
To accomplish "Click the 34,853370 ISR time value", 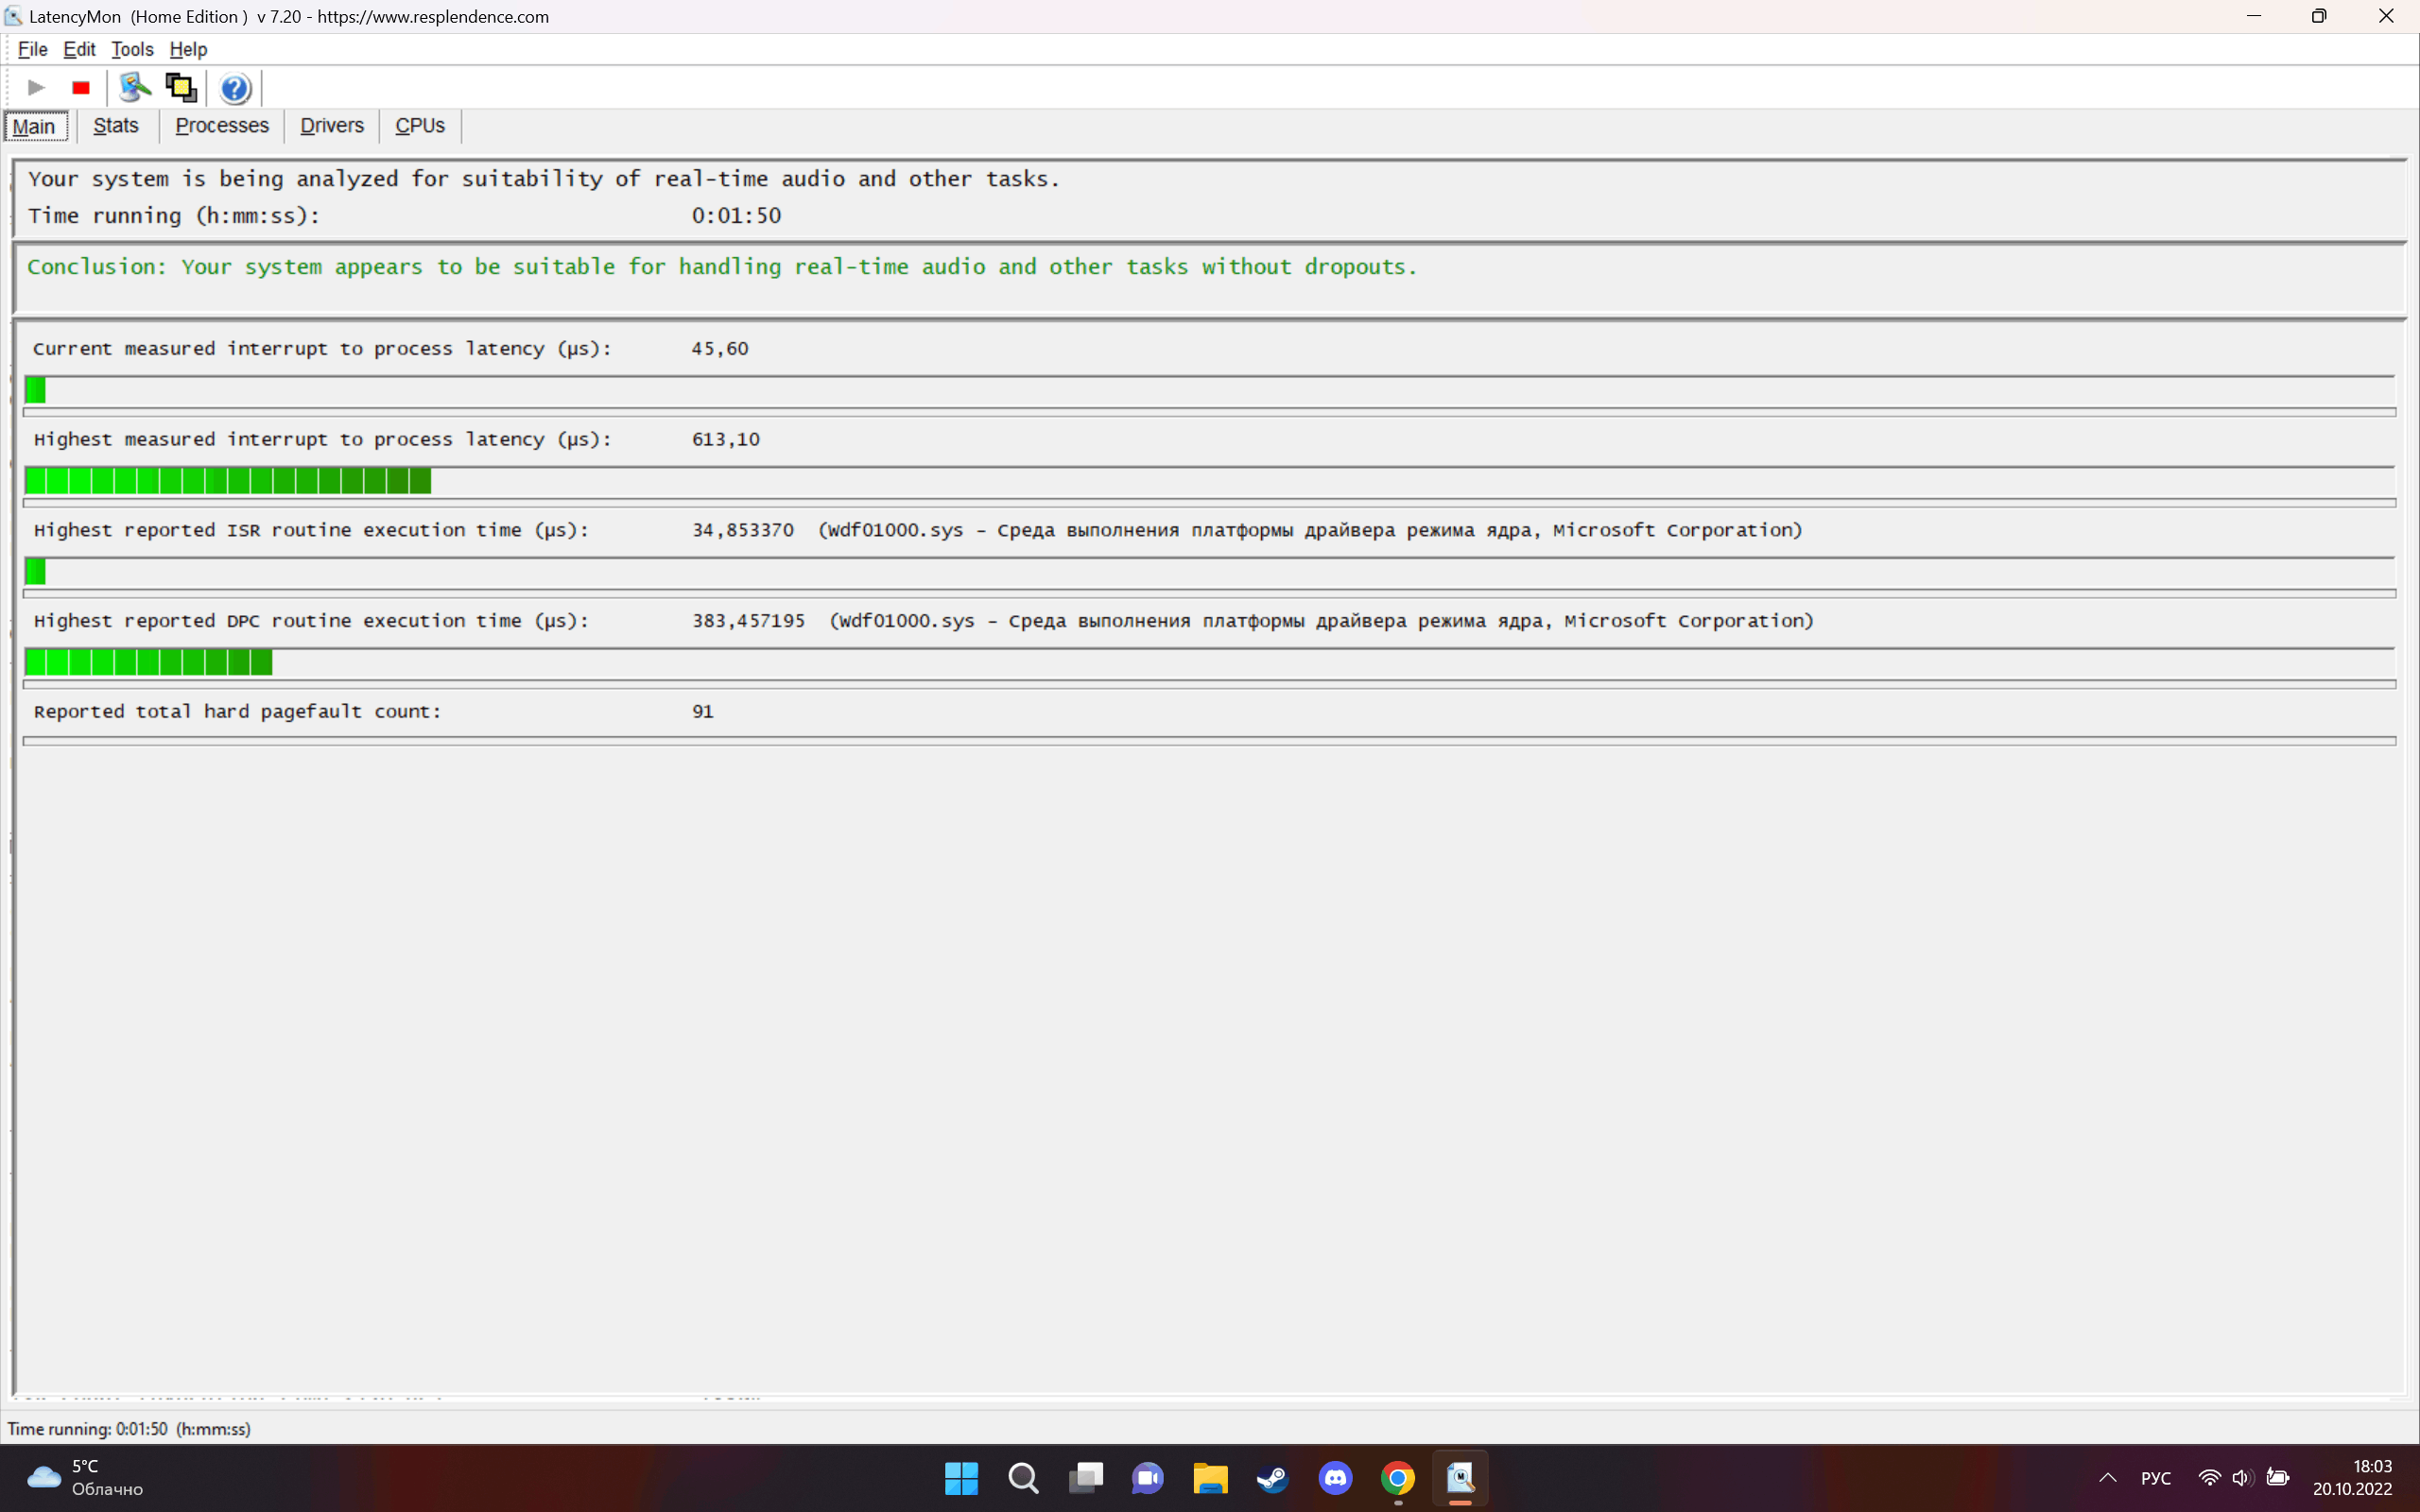I will [x=743, y=530].
